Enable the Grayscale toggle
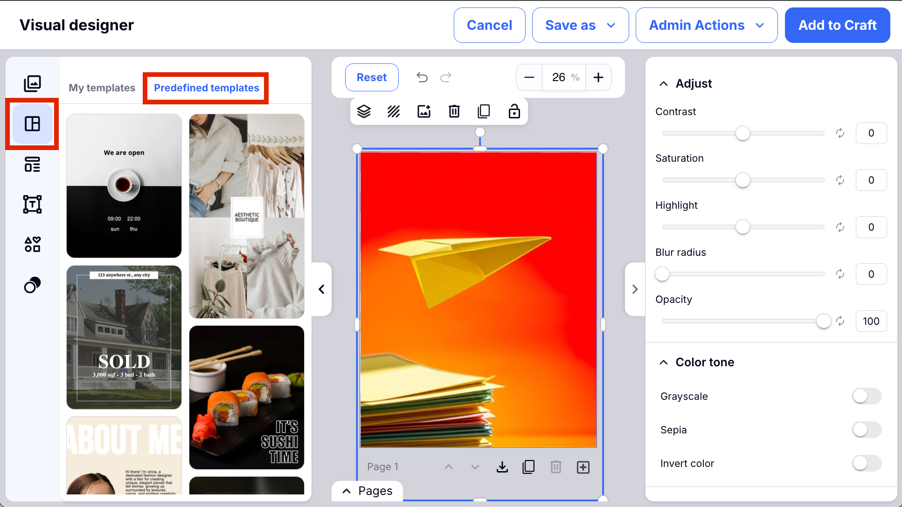Screen dimensions: 902x507 coord(867,396)
